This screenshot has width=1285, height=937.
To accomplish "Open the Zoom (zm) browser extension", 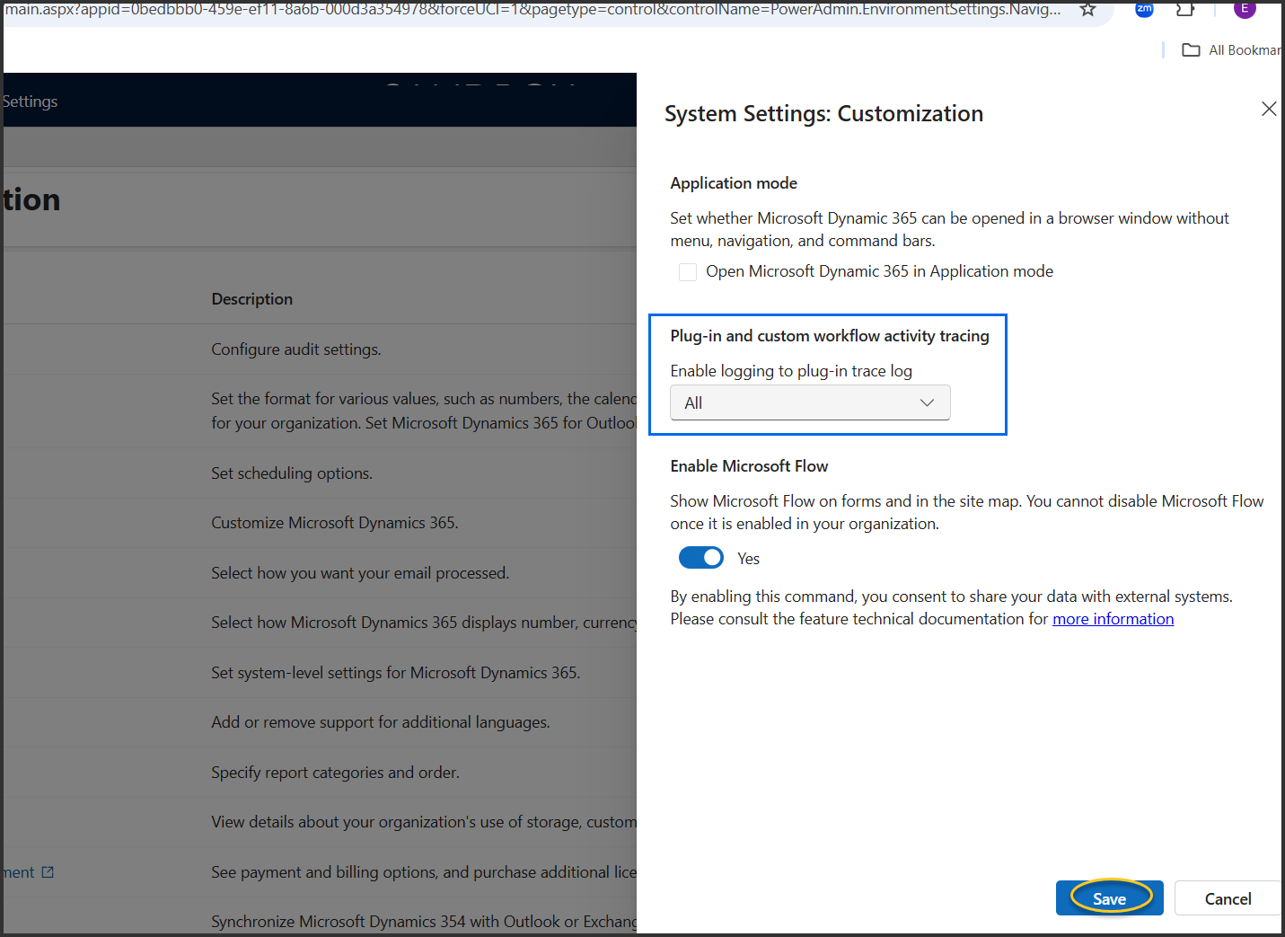I will (1143, 11).
